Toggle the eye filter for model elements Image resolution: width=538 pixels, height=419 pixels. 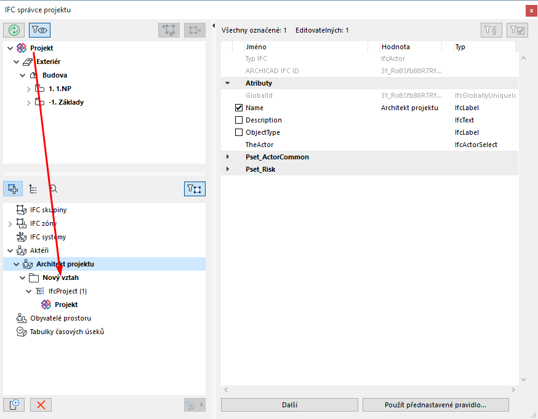39,30
